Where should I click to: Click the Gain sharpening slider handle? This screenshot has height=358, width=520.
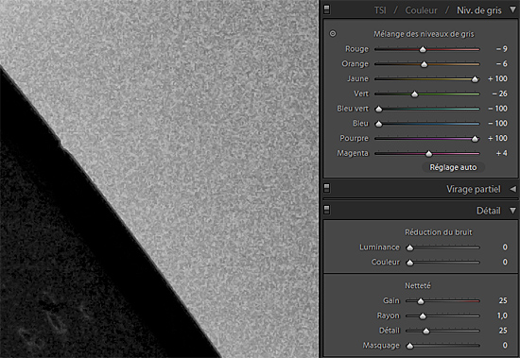coord(421,301)
